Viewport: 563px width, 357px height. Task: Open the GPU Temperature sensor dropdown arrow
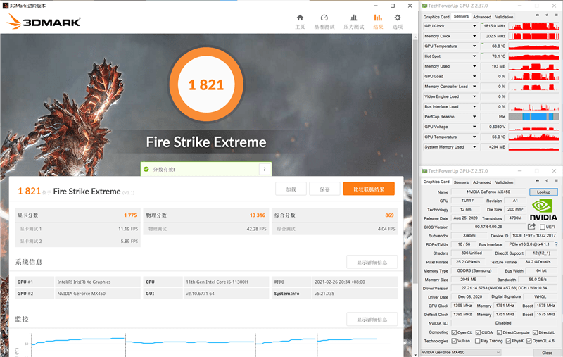474,46
